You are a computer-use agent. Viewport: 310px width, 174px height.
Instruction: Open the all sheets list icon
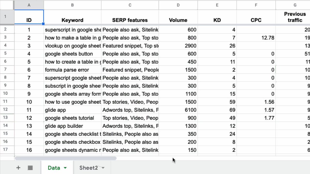[x=30, y=168]
